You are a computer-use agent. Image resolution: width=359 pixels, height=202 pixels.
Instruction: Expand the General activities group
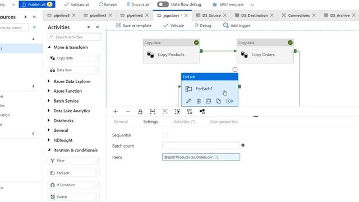(49, 130)
